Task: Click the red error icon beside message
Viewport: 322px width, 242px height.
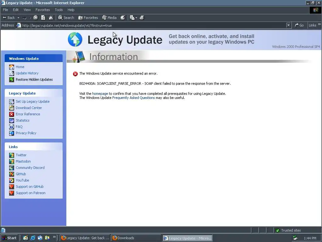Action: 75,74
